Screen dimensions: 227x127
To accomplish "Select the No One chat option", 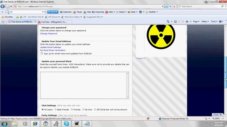I will pyautogui.click(x=83, y=110).
